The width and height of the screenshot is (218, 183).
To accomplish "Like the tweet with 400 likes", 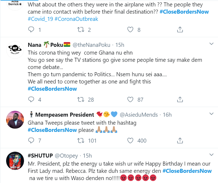I will 130,140.
